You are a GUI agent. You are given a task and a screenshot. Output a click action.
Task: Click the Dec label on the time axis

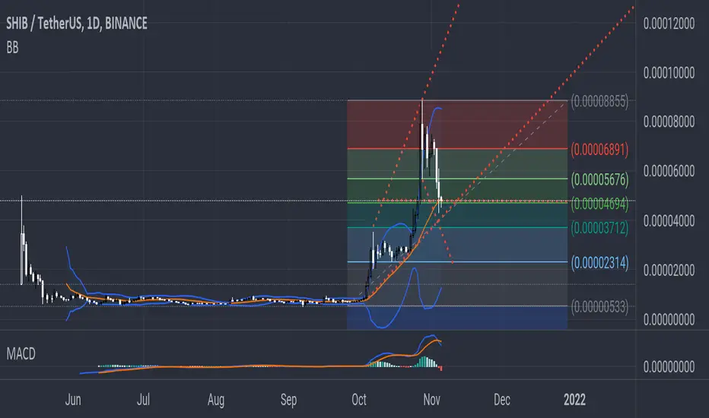[502, 400]
